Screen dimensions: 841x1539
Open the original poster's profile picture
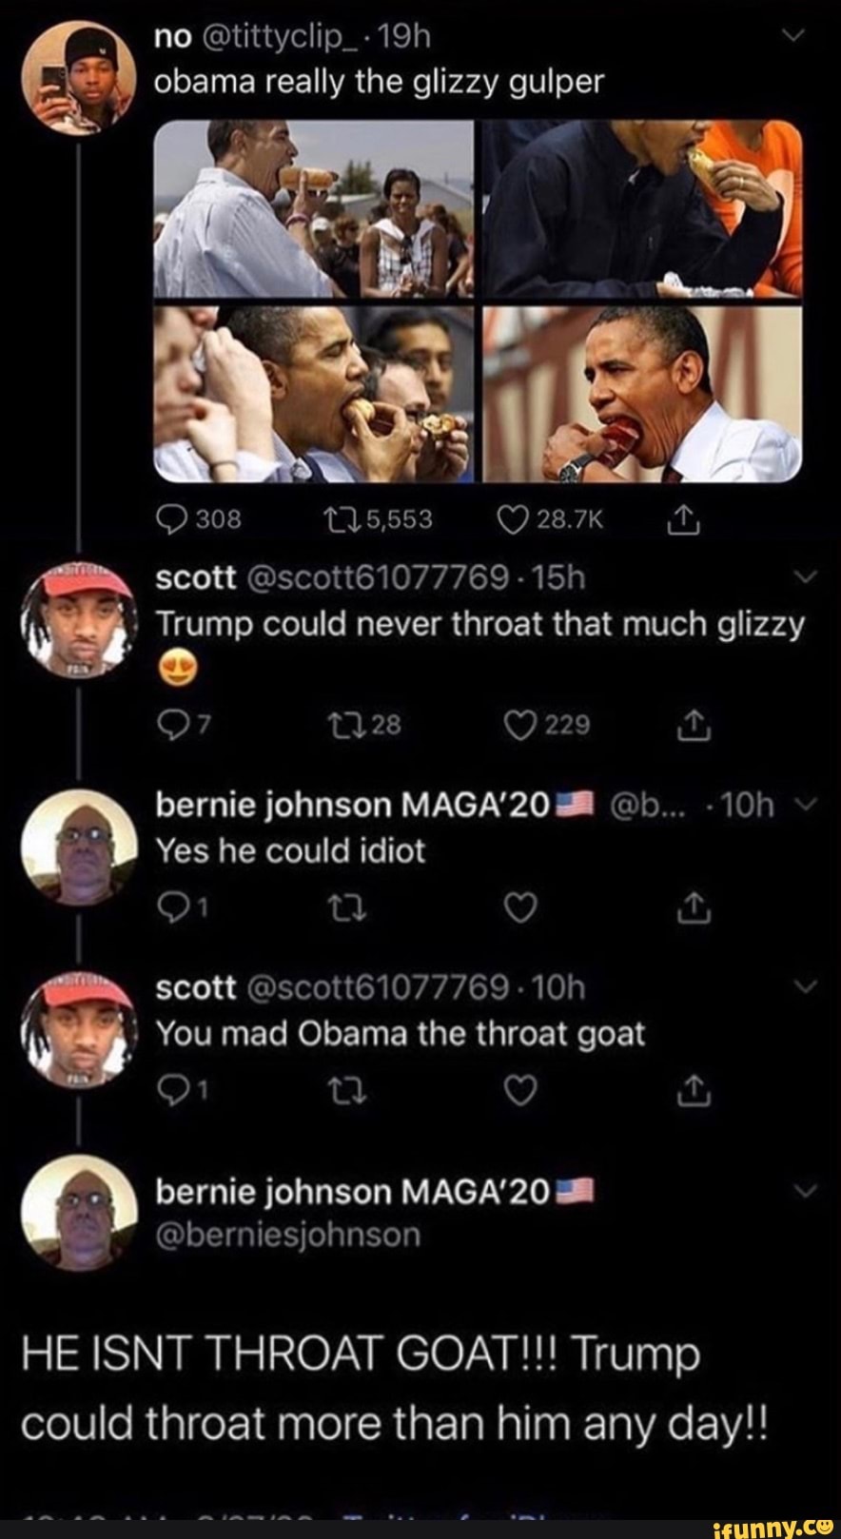pos(79,80)
